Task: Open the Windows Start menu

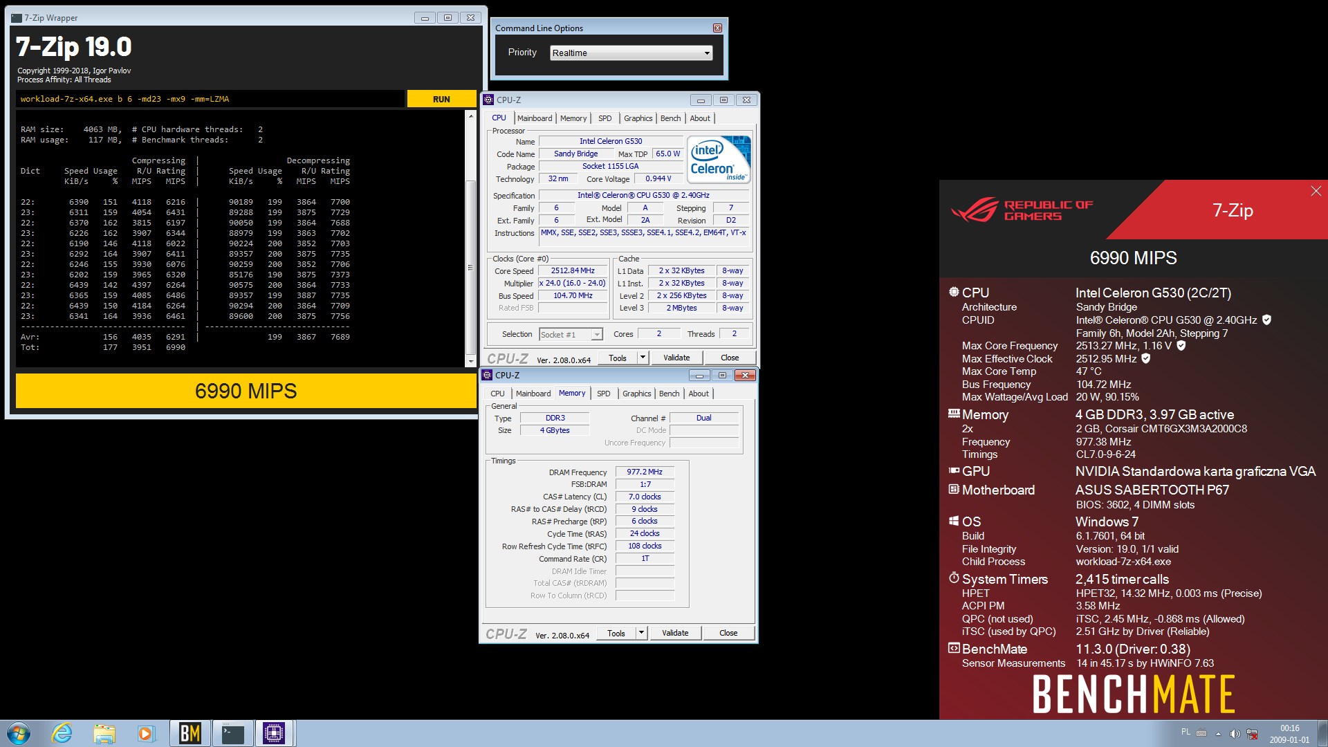Action: point(19,733)
